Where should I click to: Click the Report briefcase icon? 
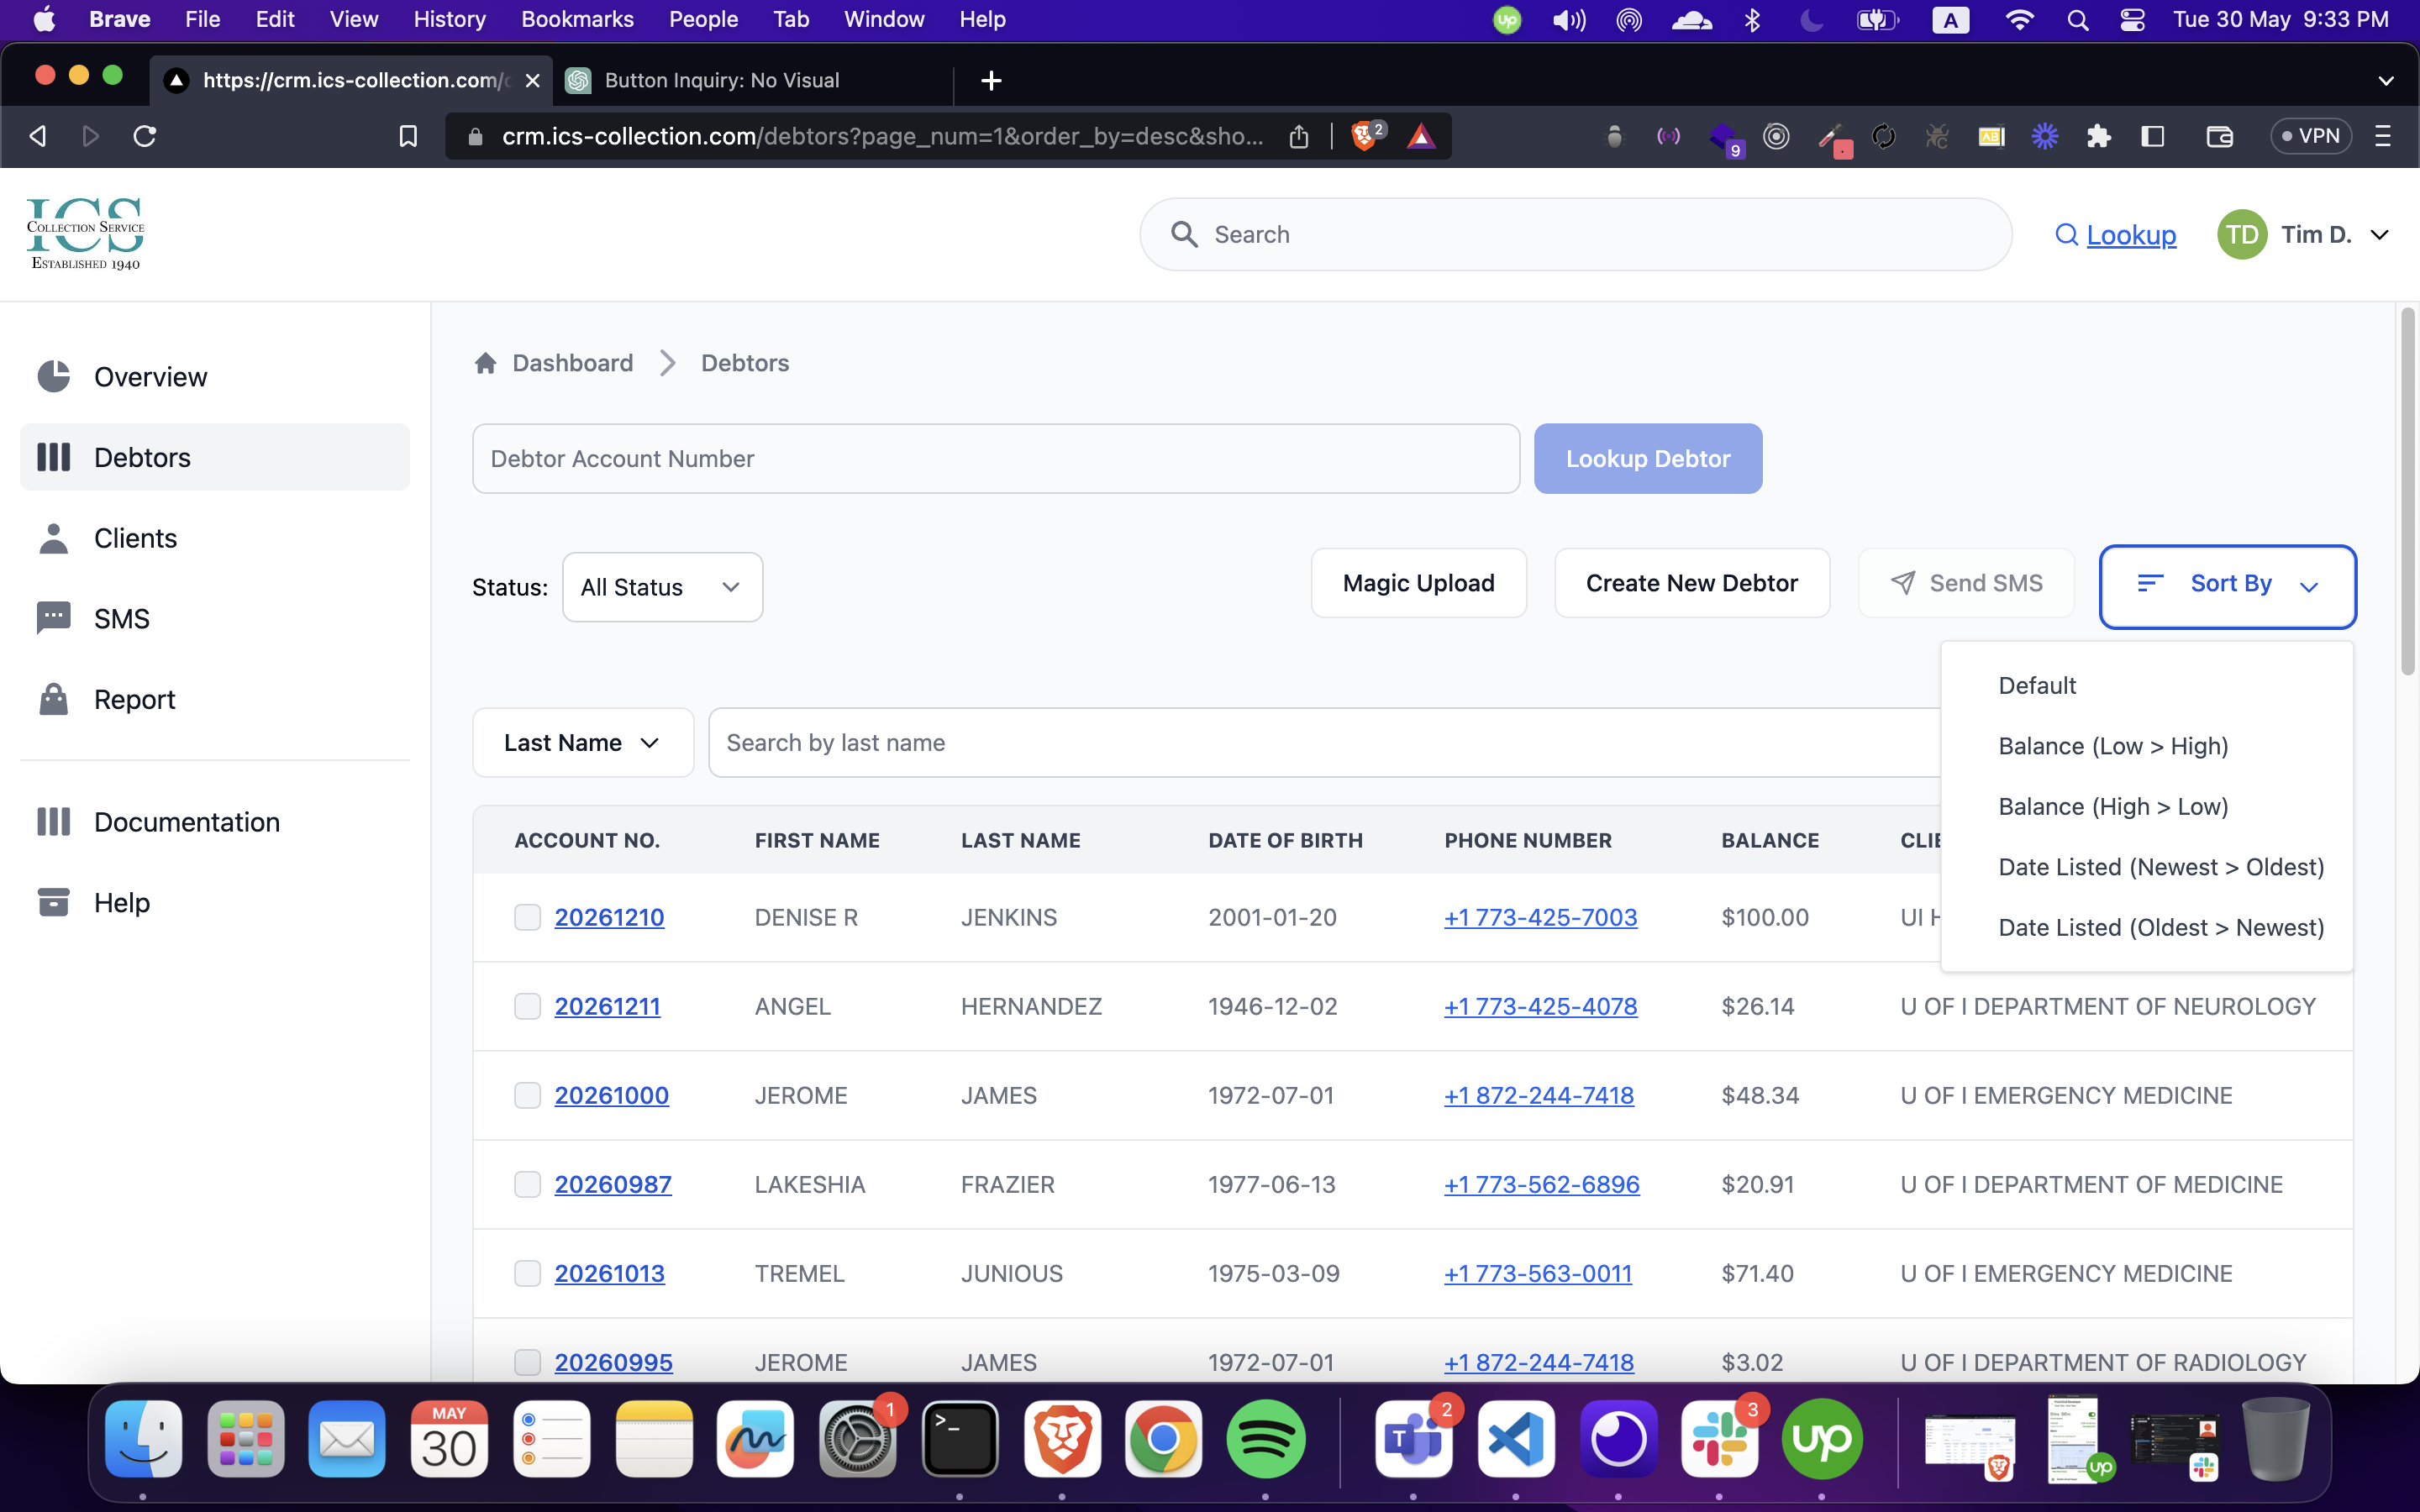(x=54, y=699)
